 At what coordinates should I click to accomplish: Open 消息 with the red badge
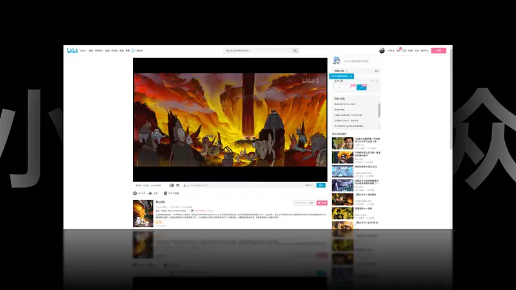click(x=399, y=51)
